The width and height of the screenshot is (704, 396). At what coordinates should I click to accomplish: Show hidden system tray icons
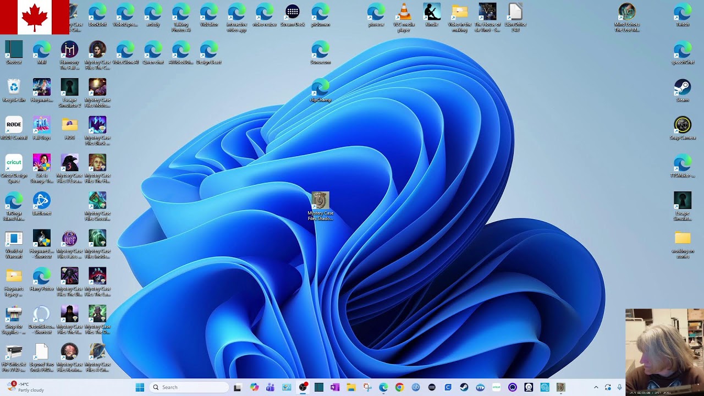(596, 387)
